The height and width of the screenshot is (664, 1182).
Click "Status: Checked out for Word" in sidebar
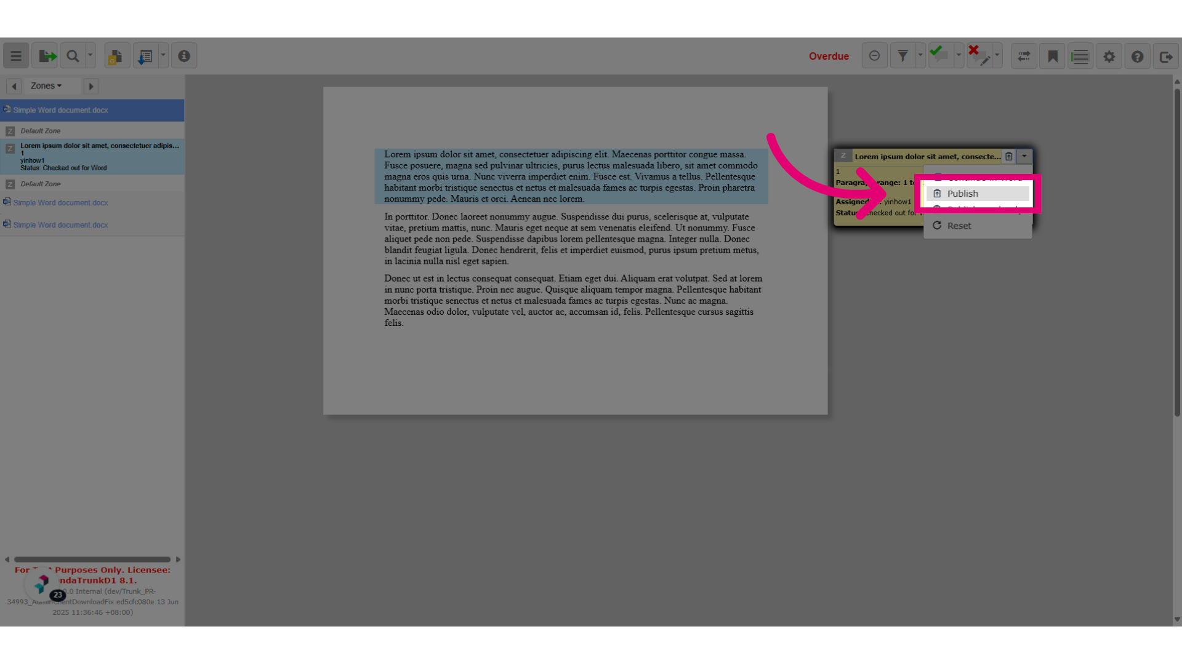pos(63,168)
